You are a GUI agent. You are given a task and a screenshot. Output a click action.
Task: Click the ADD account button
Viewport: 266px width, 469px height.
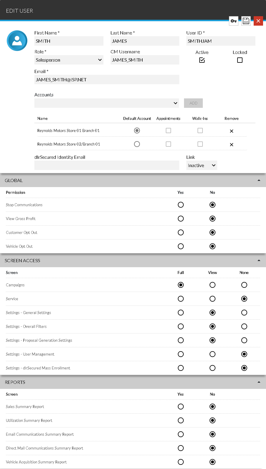tap(193, 103)
